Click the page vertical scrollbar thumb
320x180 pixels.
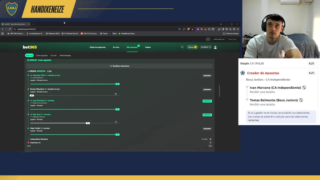tap(219, 91)
